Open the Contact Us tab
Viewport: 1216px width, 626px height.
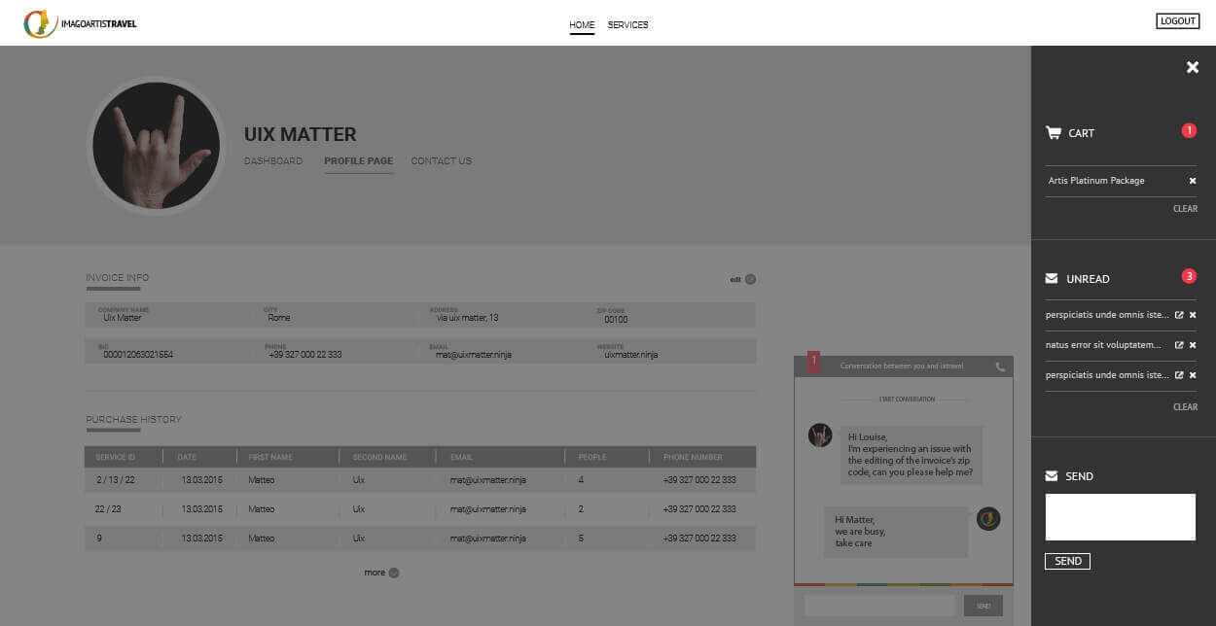(x=441, y=161)
